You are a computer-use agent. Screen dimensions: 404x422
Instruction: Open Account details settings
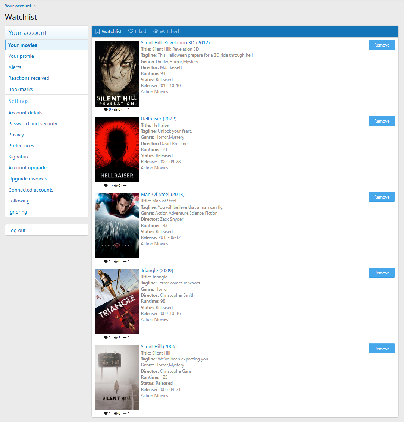(47, 113)
